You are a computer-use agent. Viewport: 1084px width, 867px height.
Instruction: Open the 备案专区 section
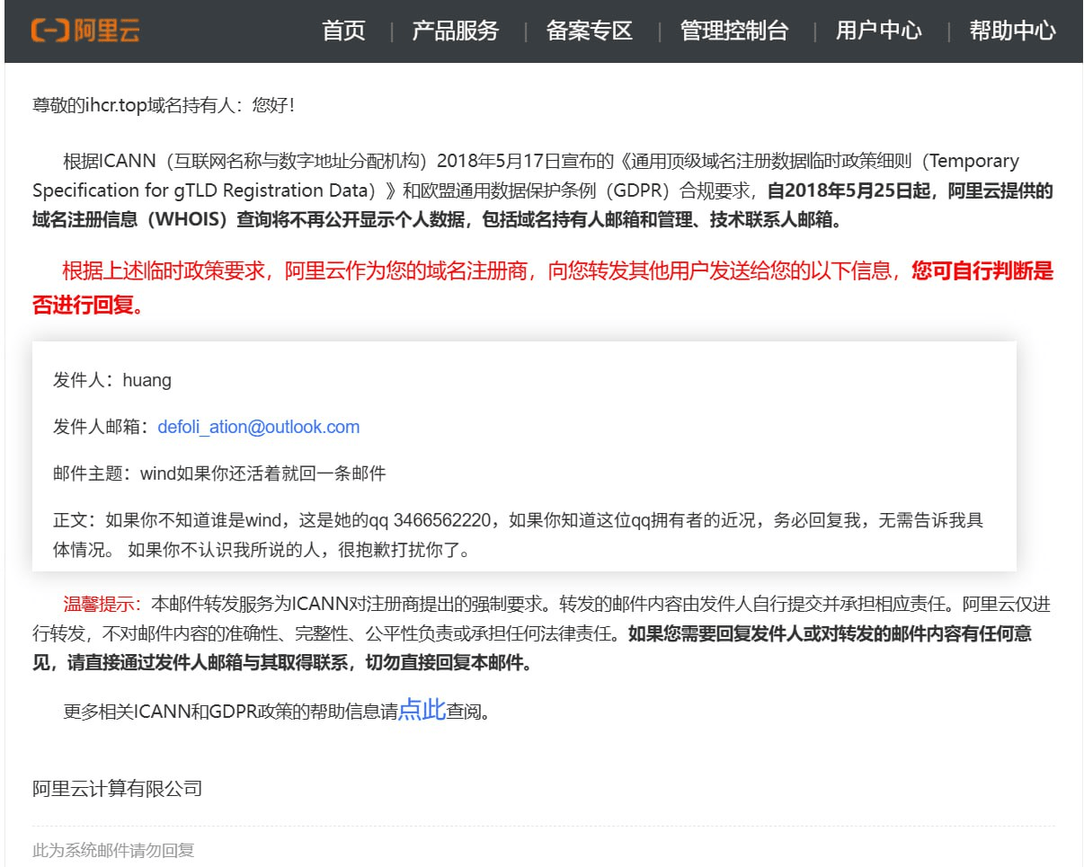pyautogui.click(x=590, y=31)
